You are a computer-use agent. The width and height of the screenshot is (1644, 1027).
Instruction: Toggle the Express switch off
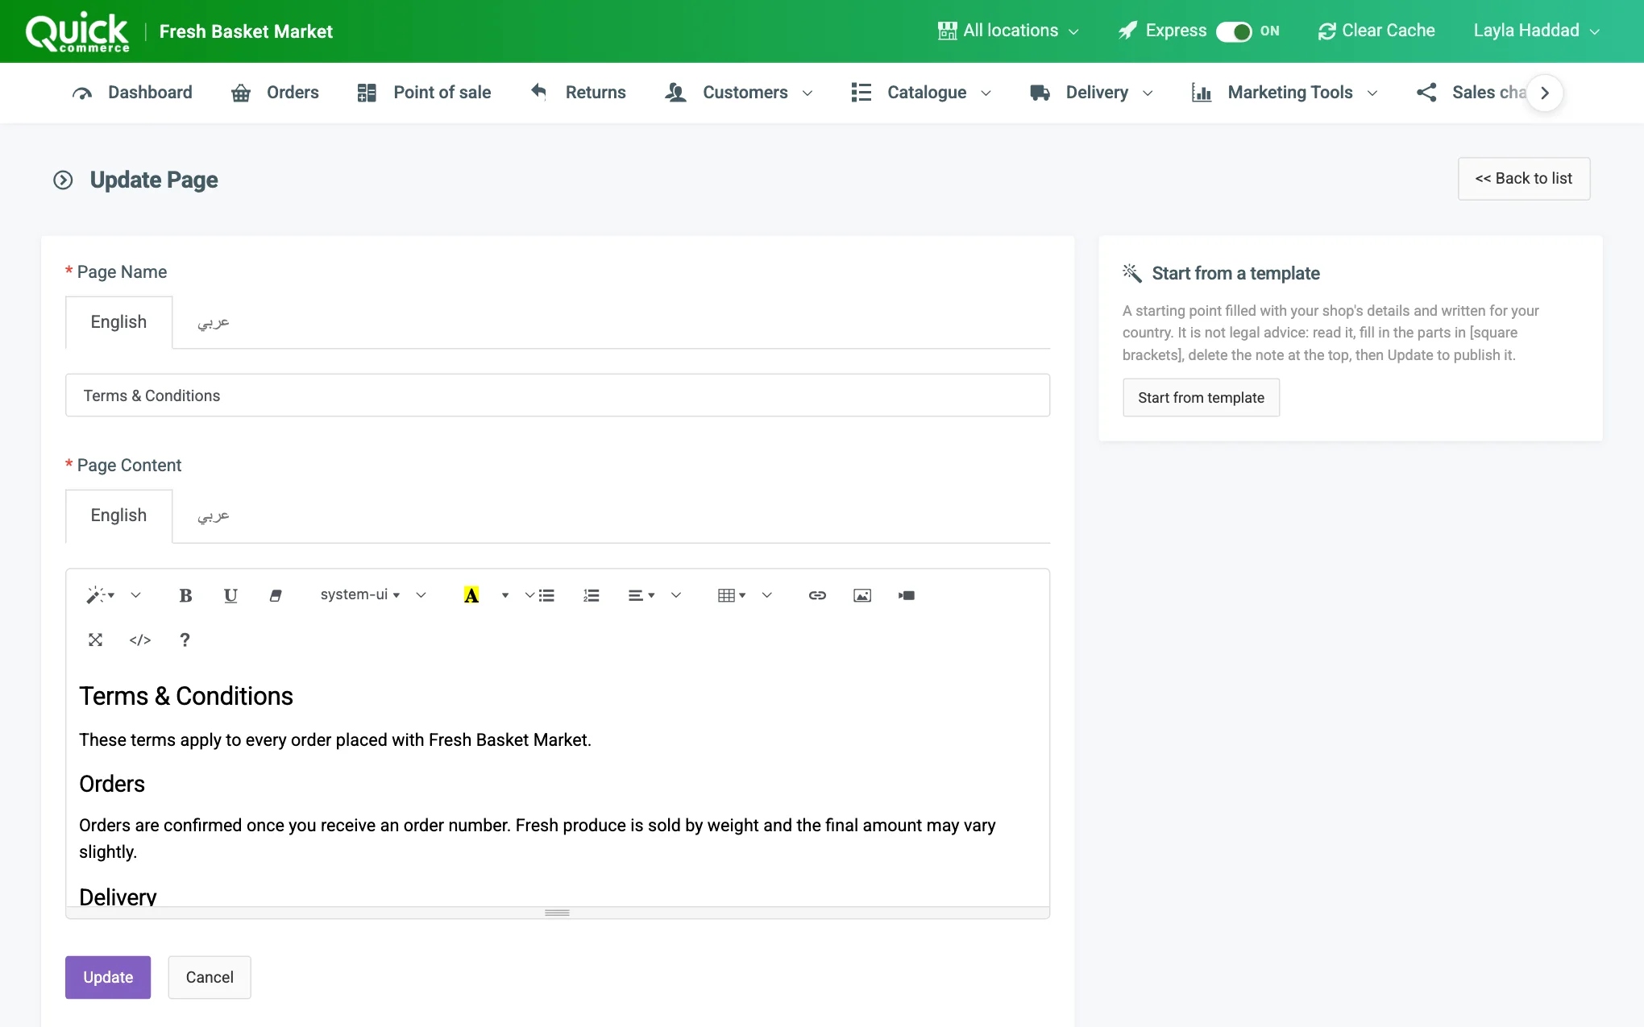pyautogui.click(x=1234, y=31)
